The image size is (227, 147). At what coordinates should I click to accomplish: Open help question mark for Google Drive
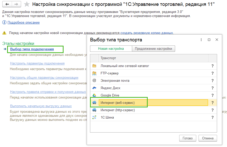click(212, 95)
